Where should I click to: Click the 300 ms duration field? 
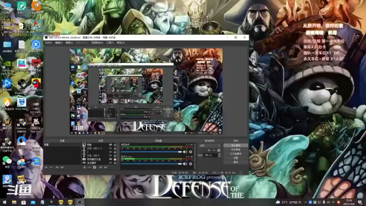point(211,155)
